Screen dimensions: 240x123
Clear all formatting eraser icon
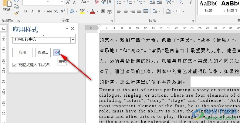click(96, 2)
